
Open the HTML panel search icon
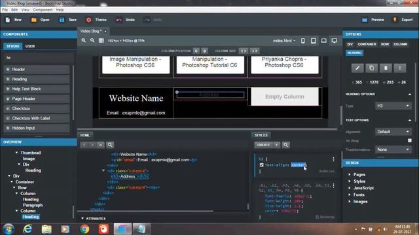click(110, 145)
